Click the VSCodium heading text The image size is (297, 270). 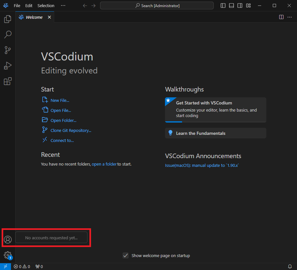click(67, 57)
